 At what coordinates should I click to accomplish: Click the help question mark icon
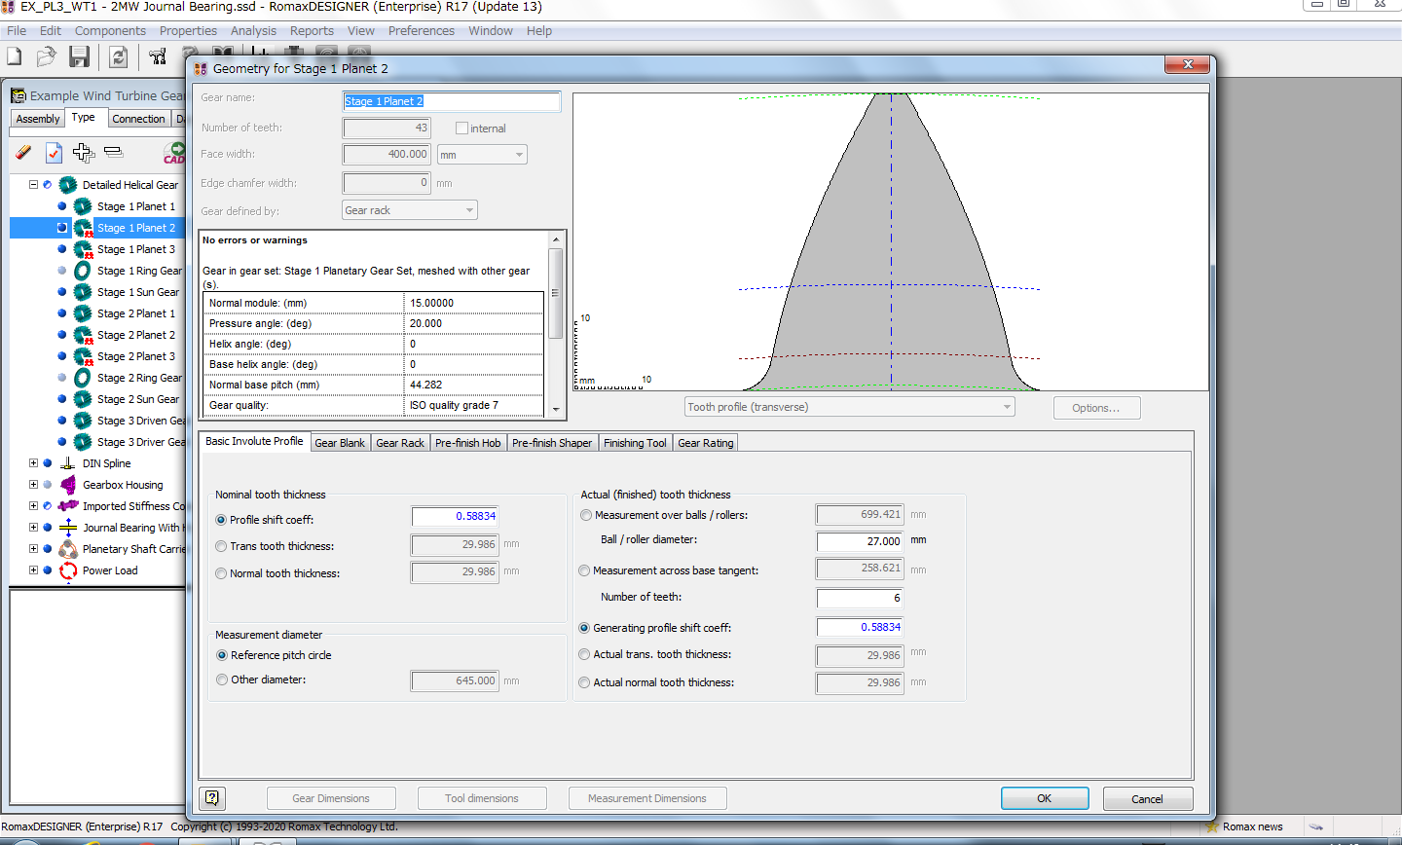coord(212,798)
